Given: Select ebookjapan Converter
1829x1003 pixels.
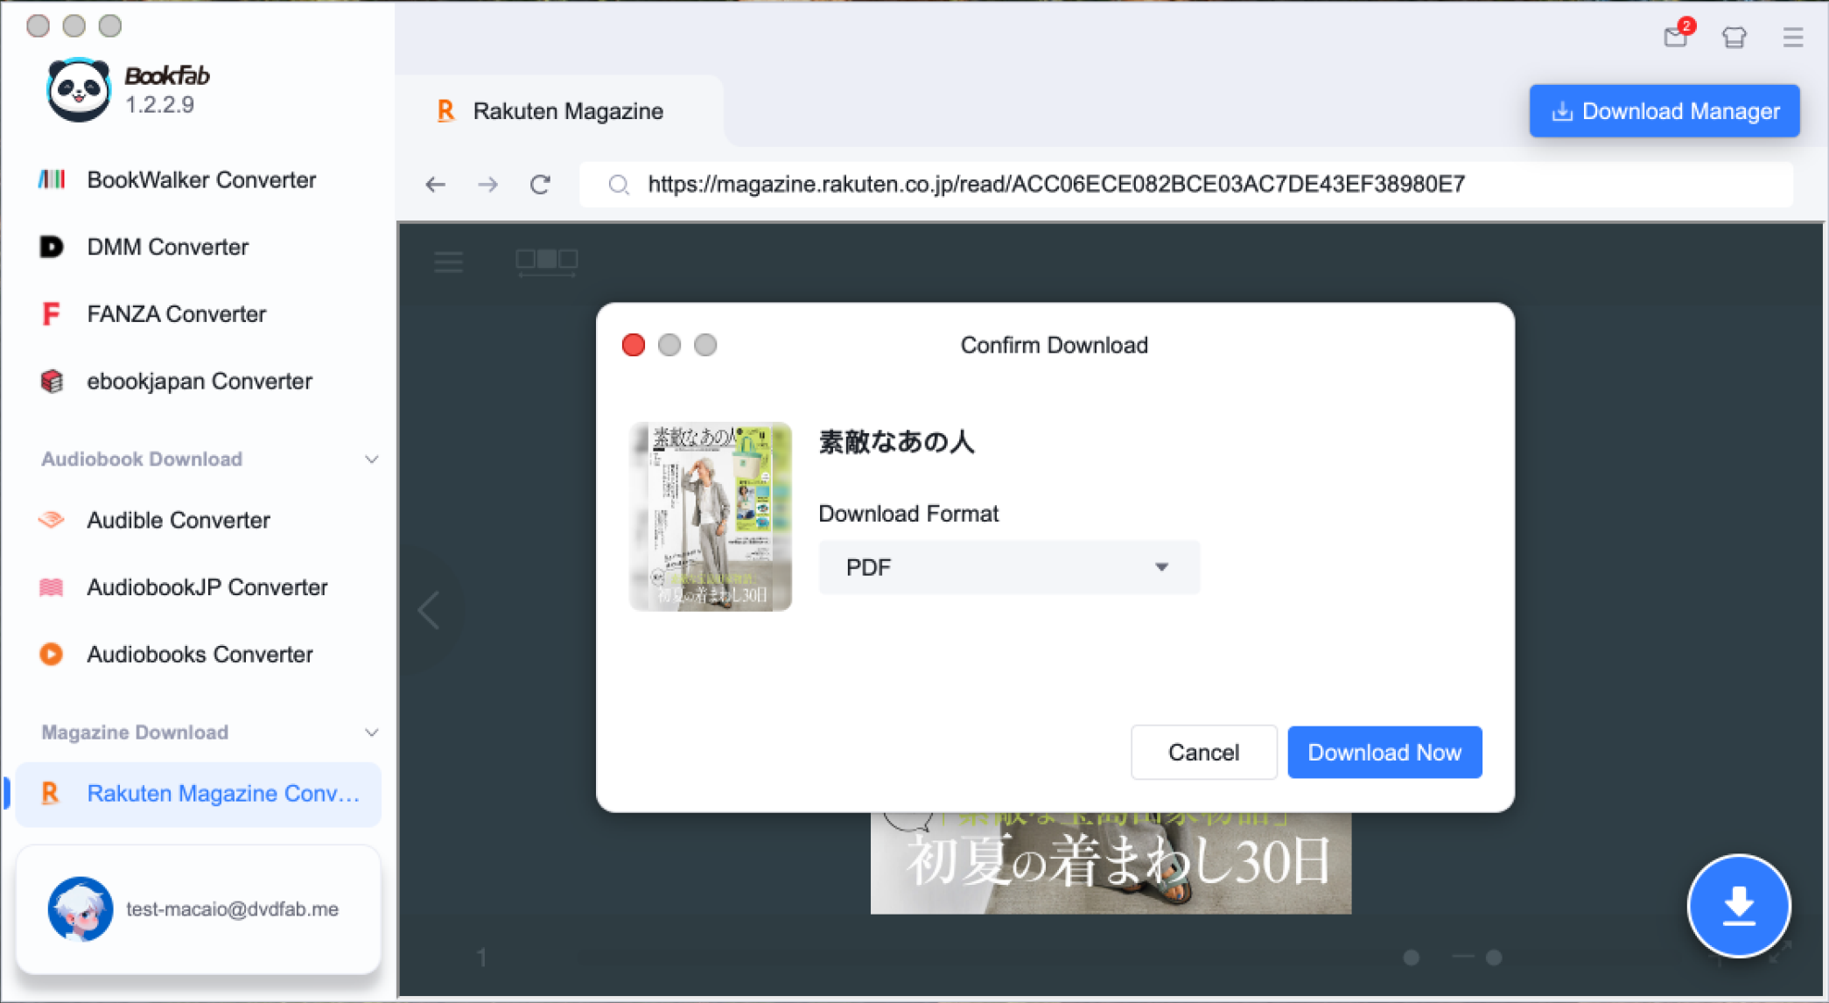Looking at the screenshot, I should coord(200,381).
